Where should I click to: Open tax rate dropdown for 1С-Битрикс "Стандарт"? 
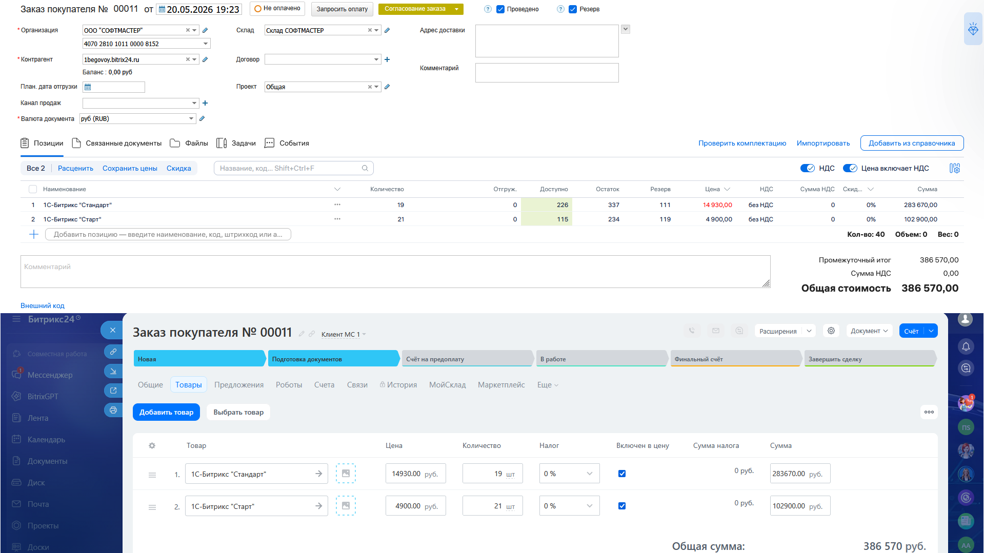[569, 474]
